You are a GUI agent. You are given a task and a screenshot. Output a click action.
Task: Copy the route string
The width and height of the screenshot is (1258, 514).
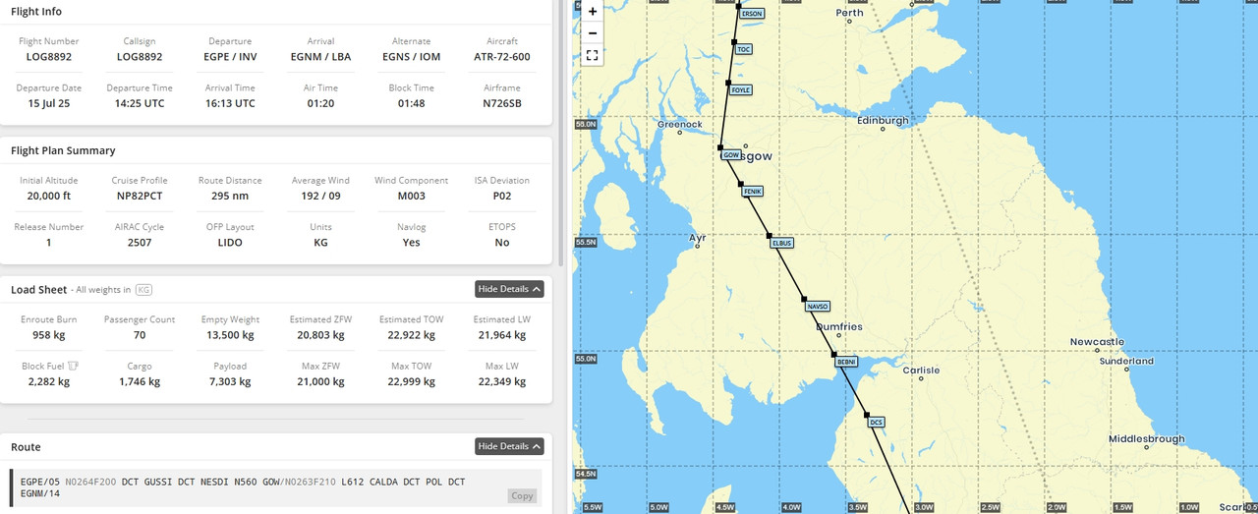(522, 495)
